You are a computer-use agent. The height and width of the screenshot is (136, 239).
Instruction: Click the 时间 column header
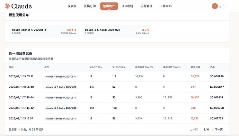(x=11, y=67)
